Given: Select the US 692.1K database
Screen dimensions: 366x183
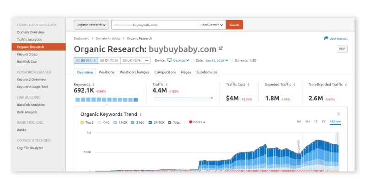Looking at the screenshot, I should pyautogui.click(x=86, y=61).
